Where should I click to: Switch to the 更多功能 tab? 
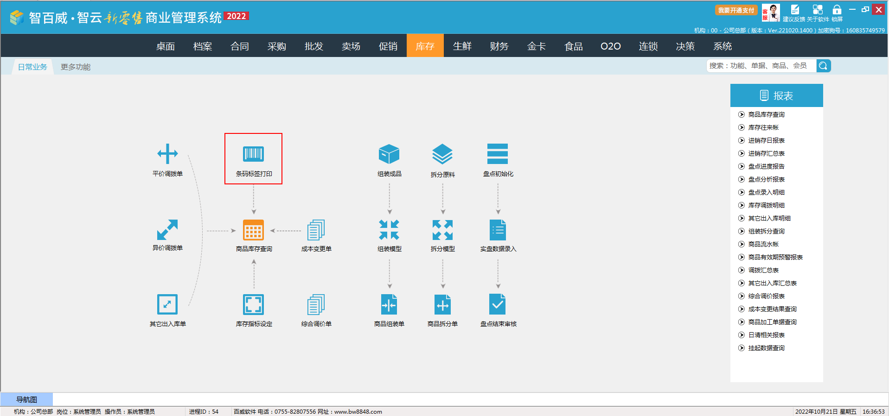[x=76, y=67]
